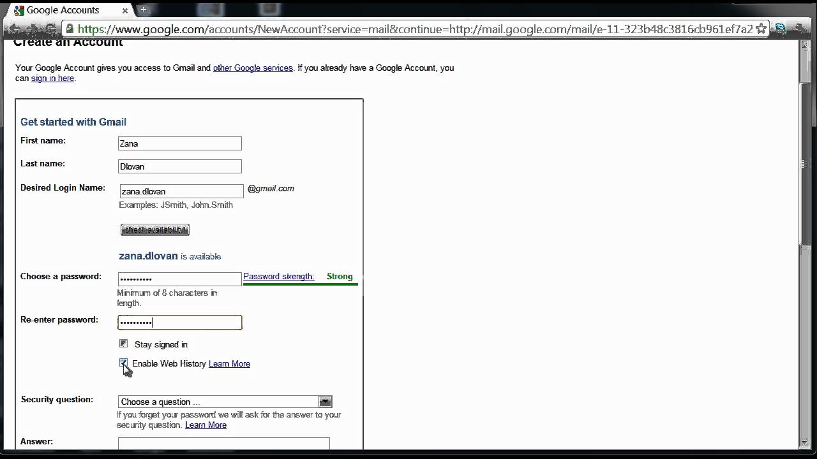Image resolution: width=817 pixels, height=459 pixels.
Task: Click the 'Get started with Gmail' heading
Action: coord(73,122)
